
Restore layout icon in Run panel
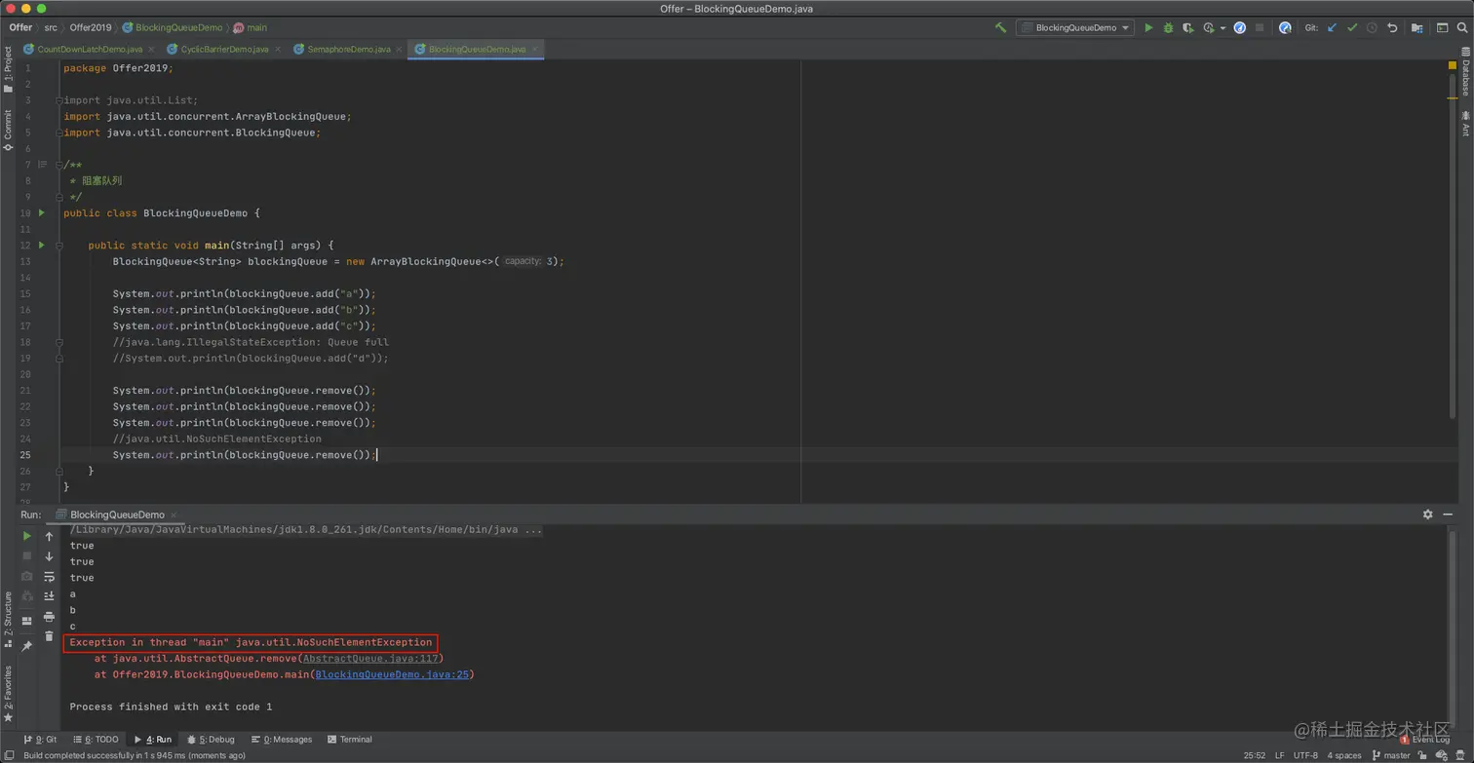click(26, 621)
